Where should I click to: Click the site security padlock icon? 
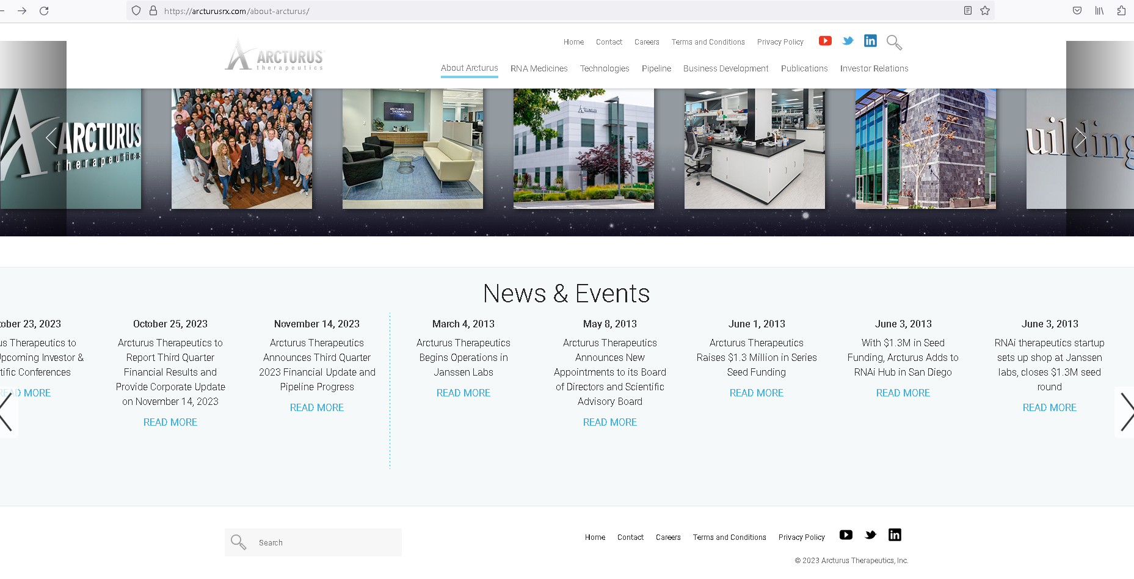click(153, 10)
